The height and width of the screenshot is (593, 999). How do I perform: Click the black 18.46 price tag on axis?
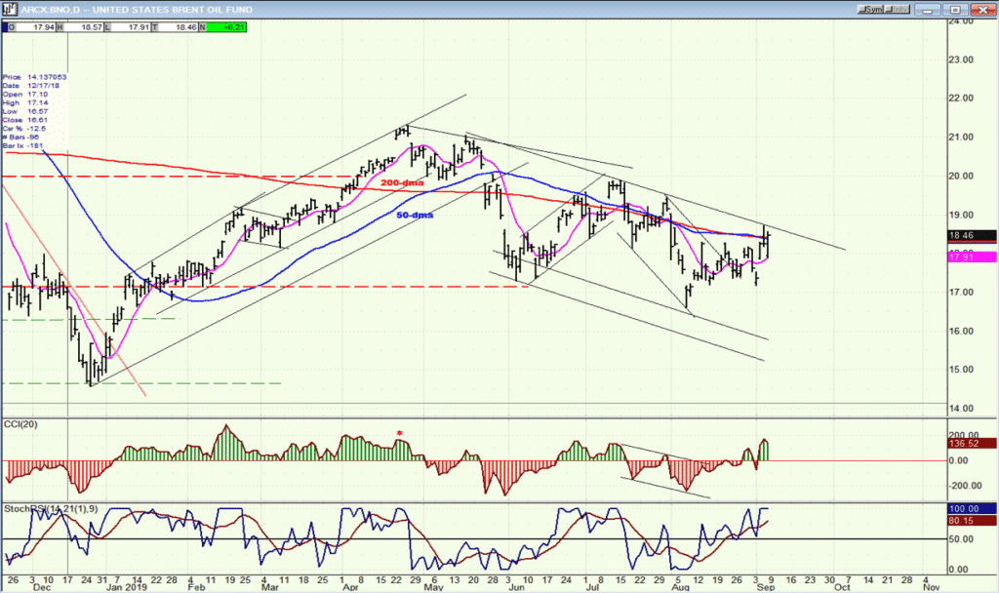[972, 236]
